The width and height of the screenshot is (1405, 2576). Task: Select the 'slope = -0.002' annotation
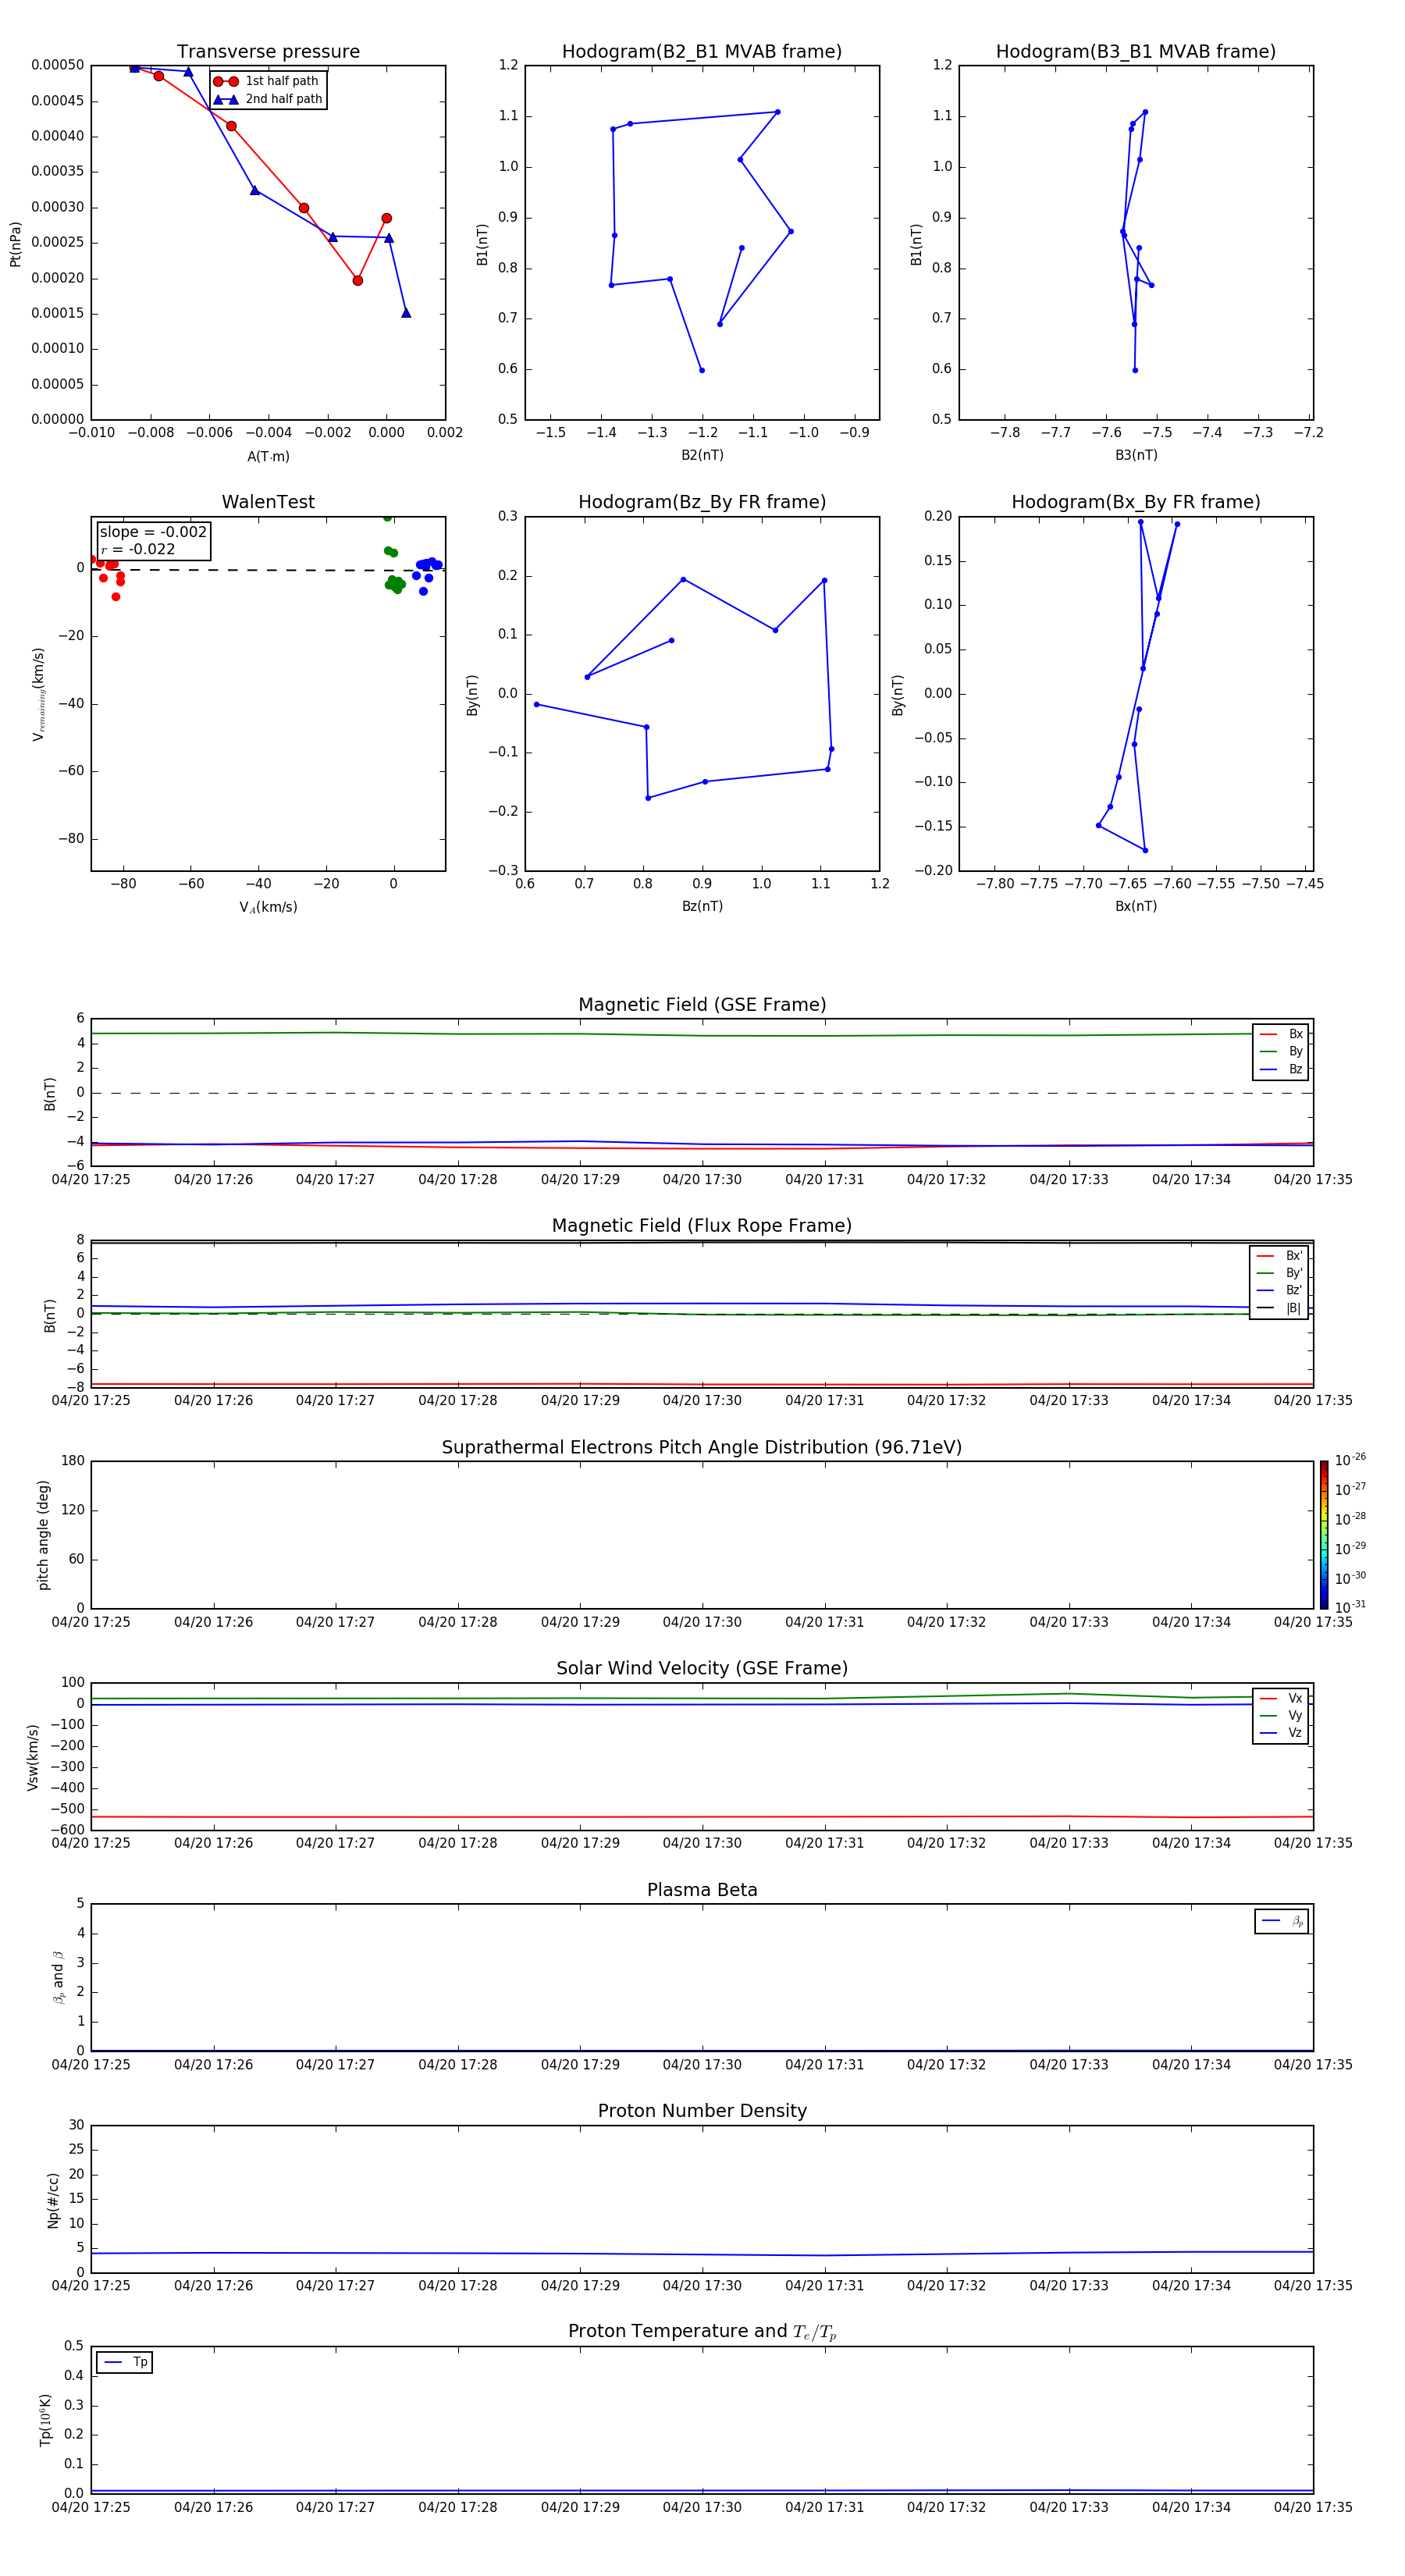tap(153, 532)
